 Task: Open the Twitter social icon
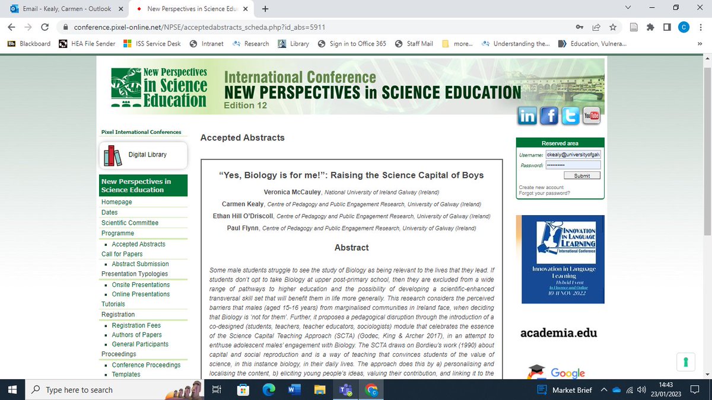pyautogui.click(x=571, y=116)
